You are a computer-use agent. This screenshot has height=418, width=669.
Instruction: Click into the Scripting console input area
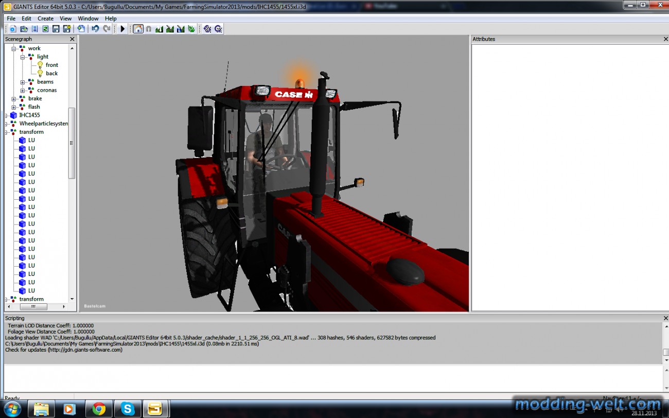coord(332,378)
